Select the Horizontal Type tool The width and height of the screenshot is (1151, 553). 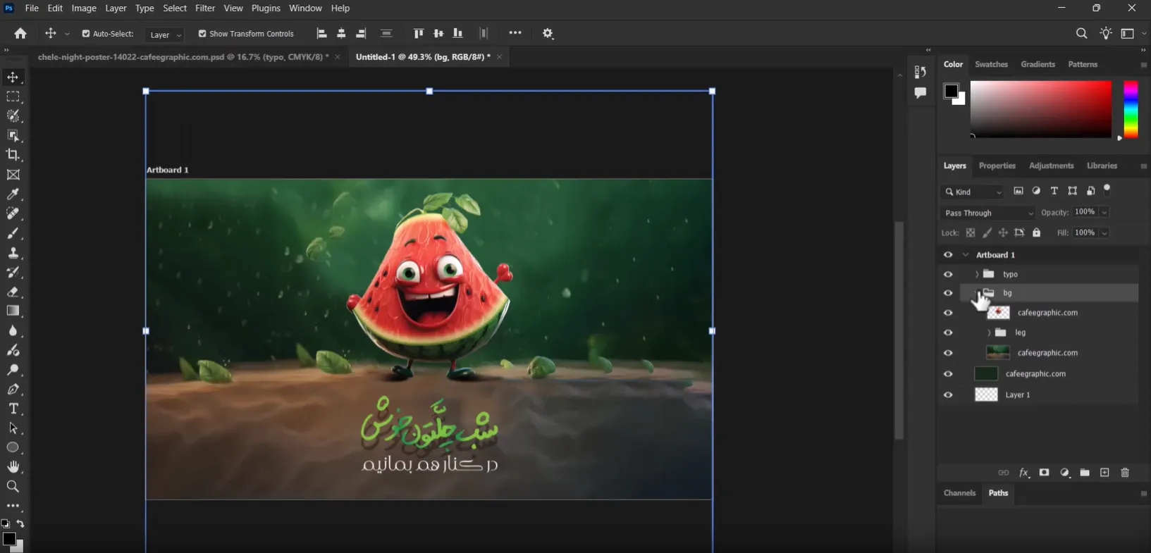pyautogui.click(x=13, y=409)
